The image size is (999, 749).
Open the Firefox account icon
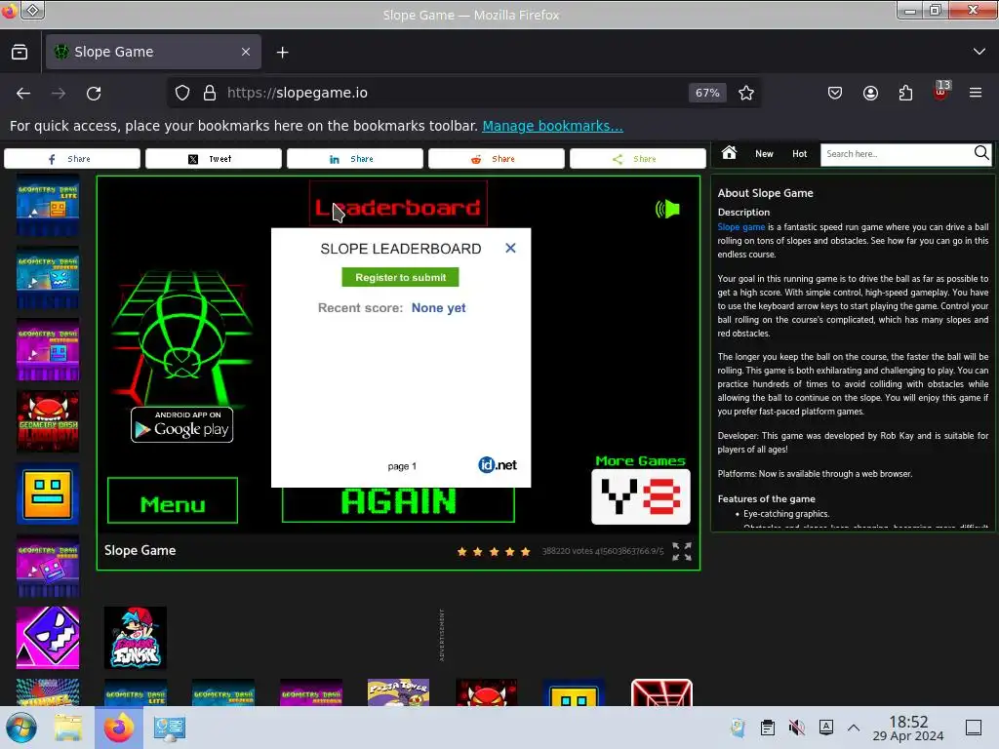[870, 93]
